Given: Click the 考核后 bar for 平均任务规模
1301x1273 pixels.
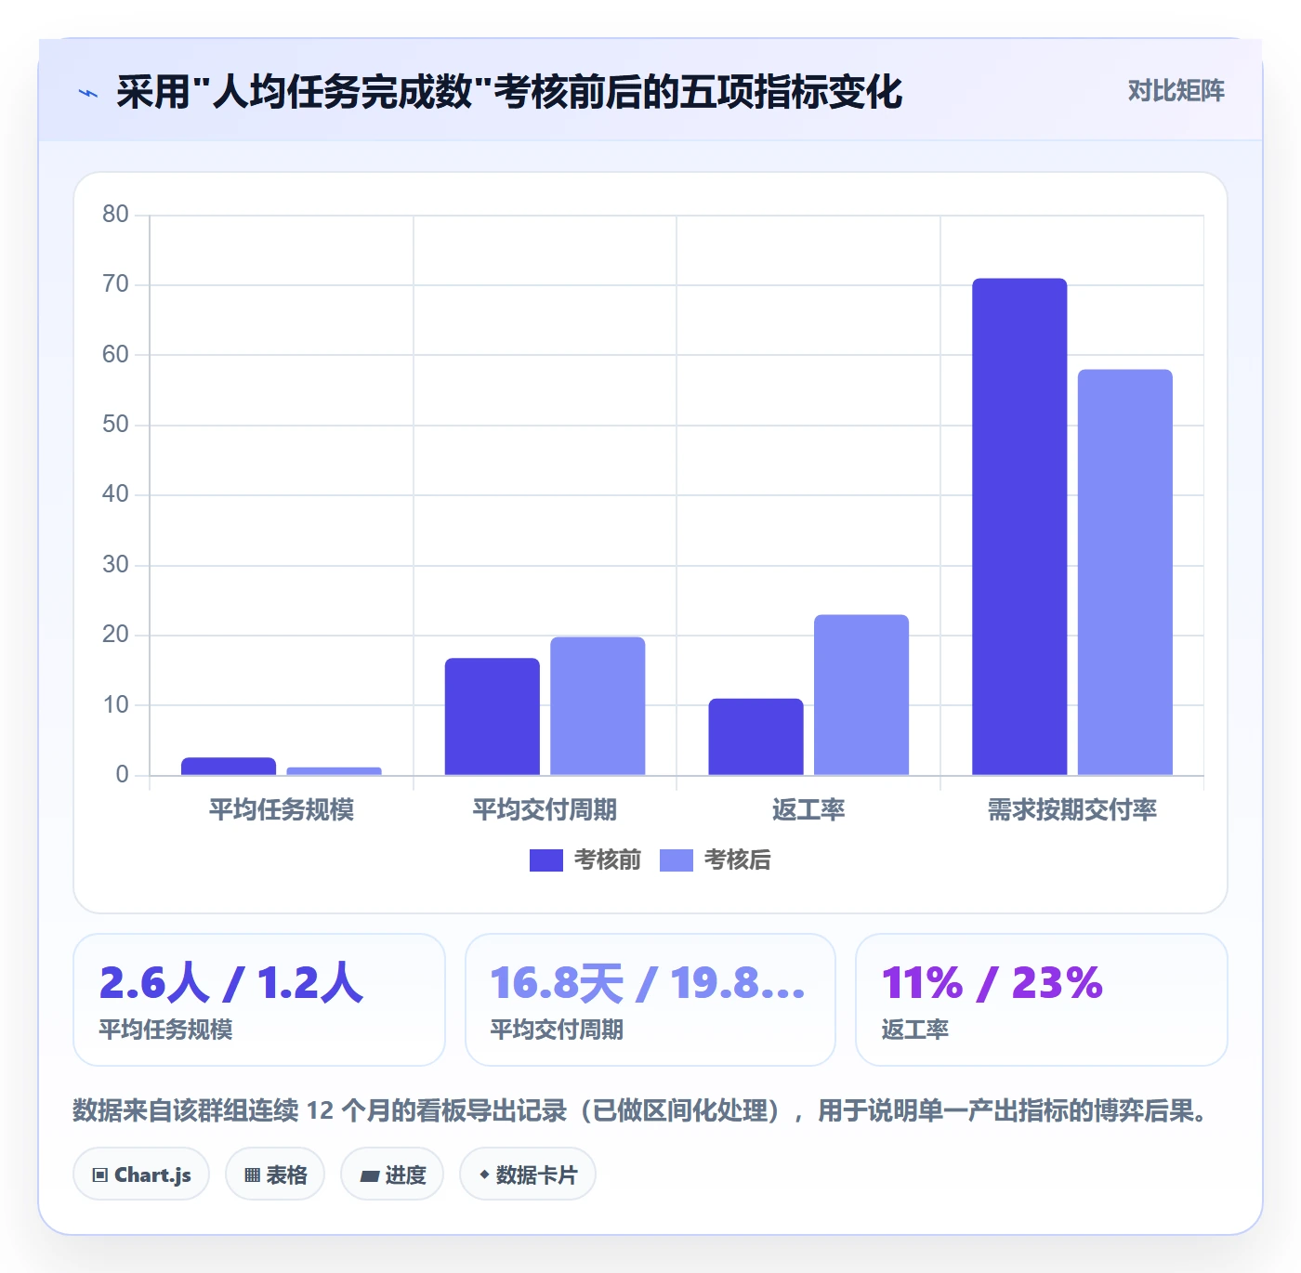Looking at the screenshot, I should coord(334,770).
